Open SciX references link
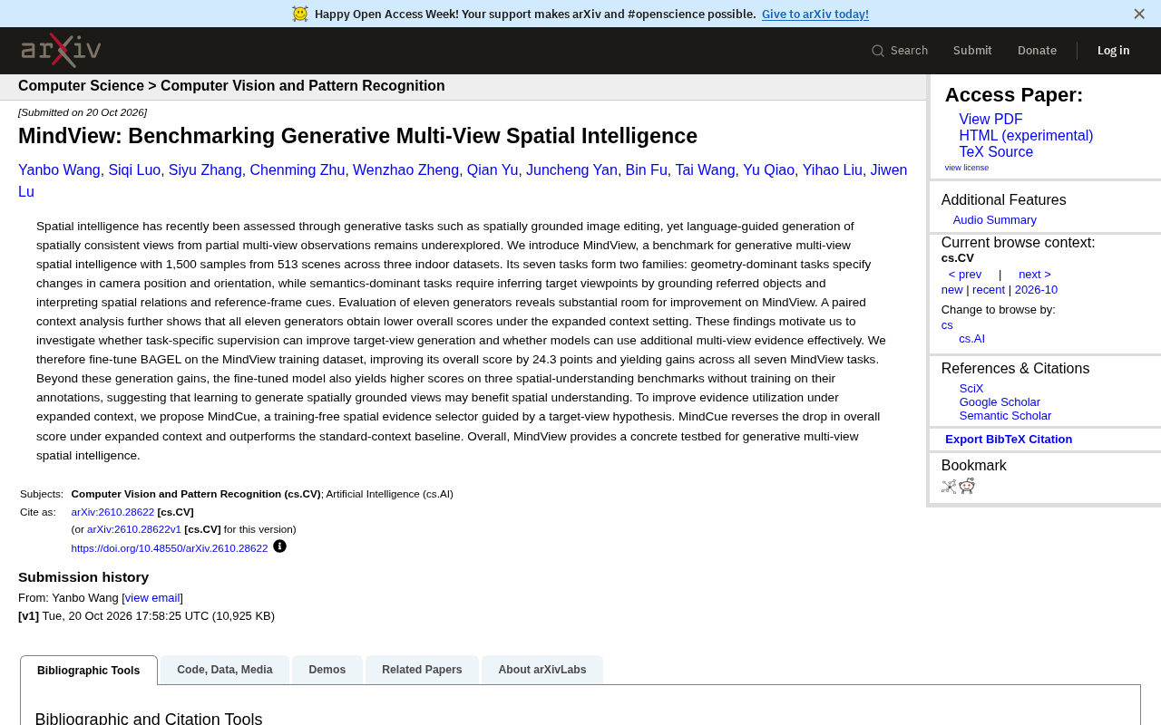1161x725 pixels. [x=971, y=389]
